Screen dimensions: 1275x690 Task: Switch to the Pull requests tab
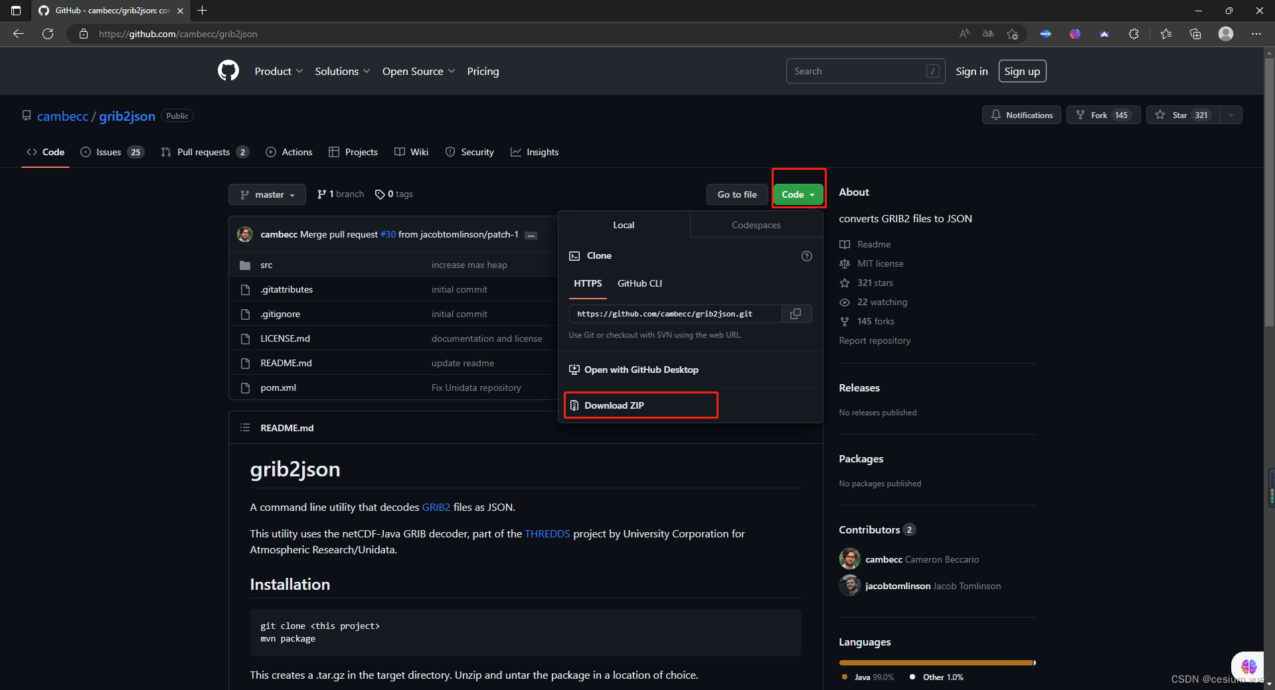tap(205, 152)
